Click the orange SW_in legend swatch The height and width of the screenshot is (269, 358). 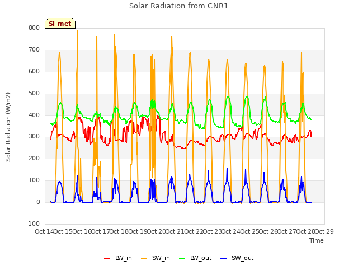coord(144,259)
